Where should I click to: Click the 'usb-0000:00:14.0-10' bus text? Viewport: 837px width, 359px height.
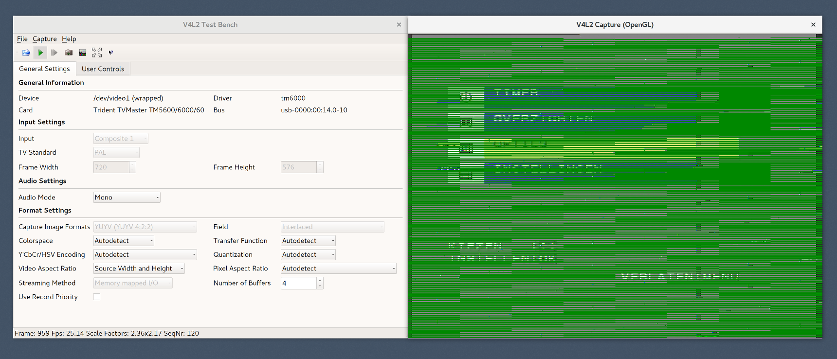314,110
